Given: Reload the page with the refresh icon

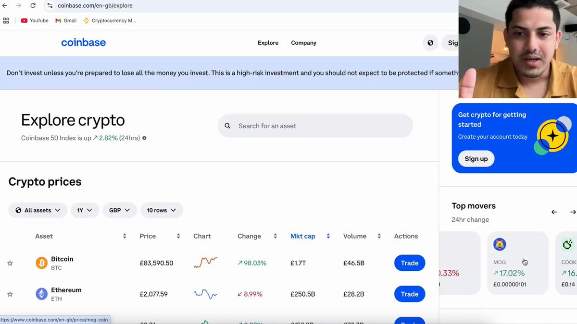Looking at the screenshot, I should coord(33,6).
